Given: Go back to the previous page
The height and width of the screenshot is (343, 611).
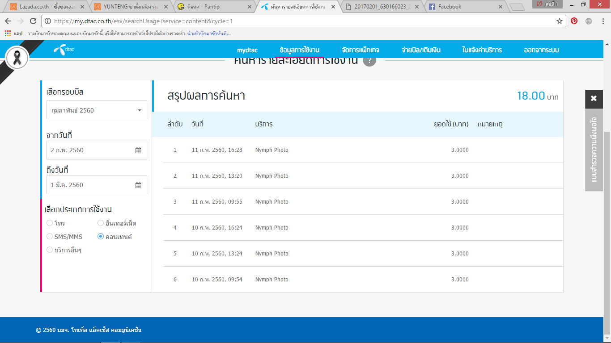Looking at the screenshot, I should 8,21.
